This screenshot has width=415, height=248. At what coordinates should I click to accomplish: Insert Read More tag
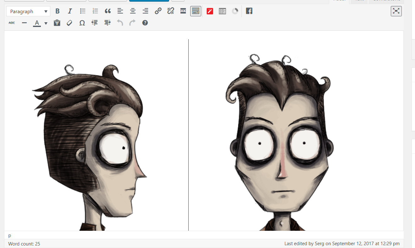point(183,11)
